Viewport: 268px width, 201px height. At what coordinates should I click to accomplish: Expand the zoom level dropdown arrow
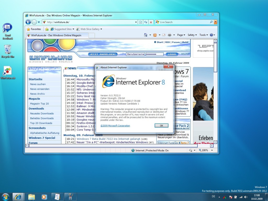(x=212, y=150)
